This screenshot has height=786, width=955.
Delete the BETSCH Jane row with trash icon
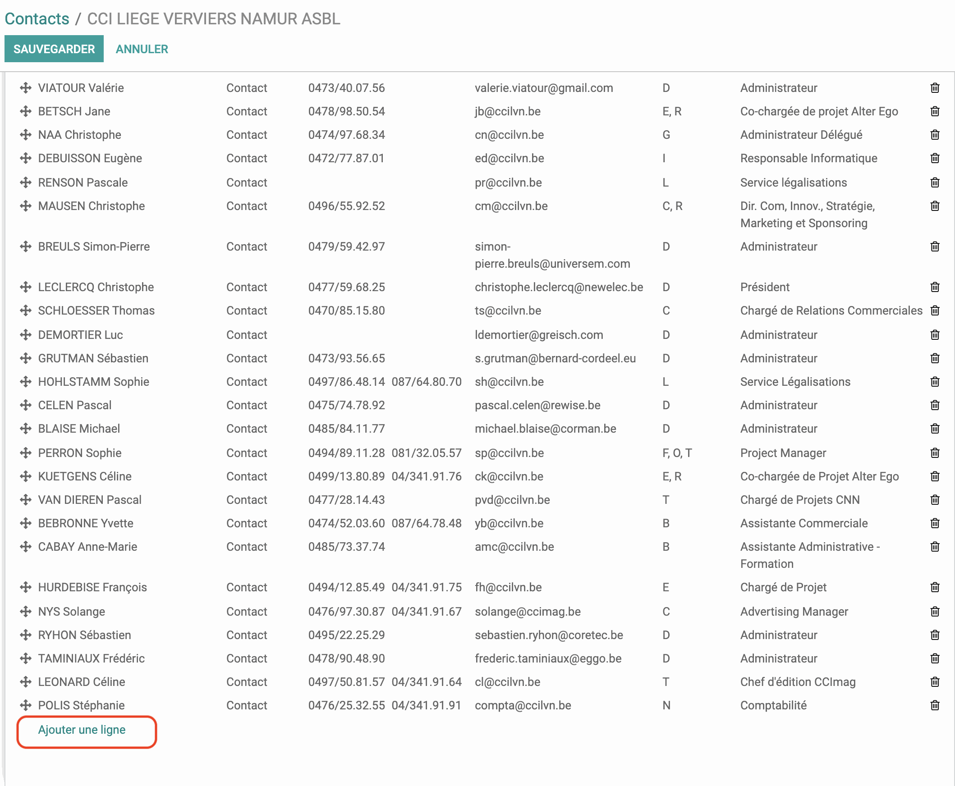[935, 111]
